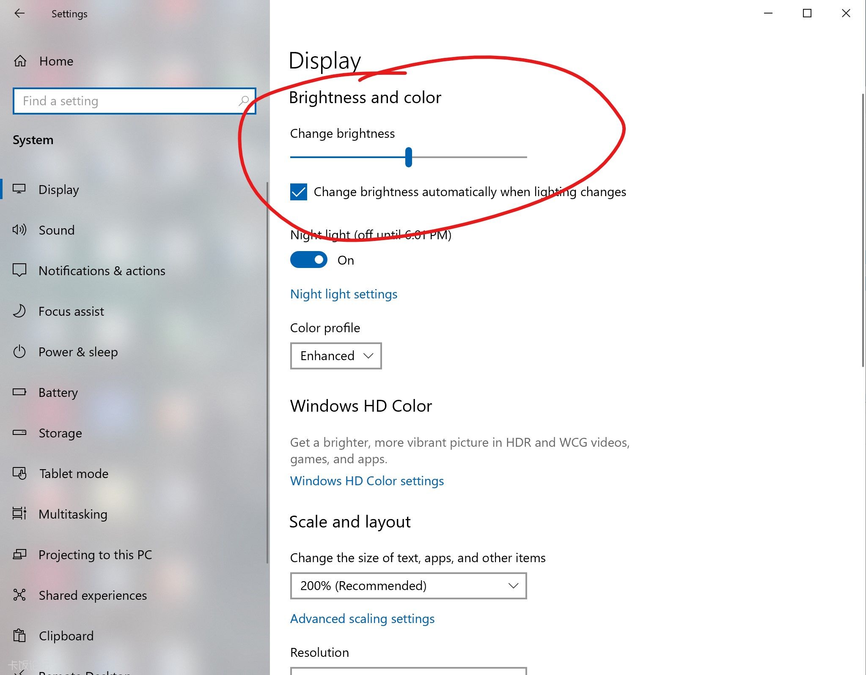Viewport: 866px width, 675px height.
Task: Click the Storage drive icon
Action: [19, 432]
